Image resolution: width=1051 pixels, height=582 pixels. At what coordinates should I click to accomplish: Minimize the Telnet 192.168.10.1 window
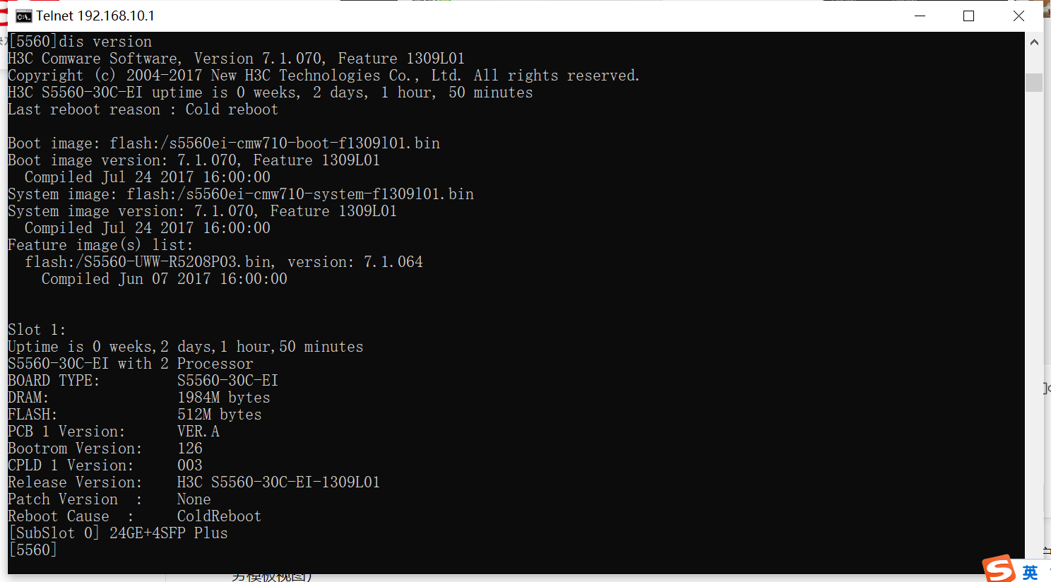920,16
